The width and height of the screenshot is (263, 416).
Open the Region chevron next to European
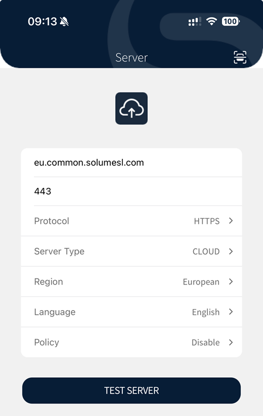231,282
